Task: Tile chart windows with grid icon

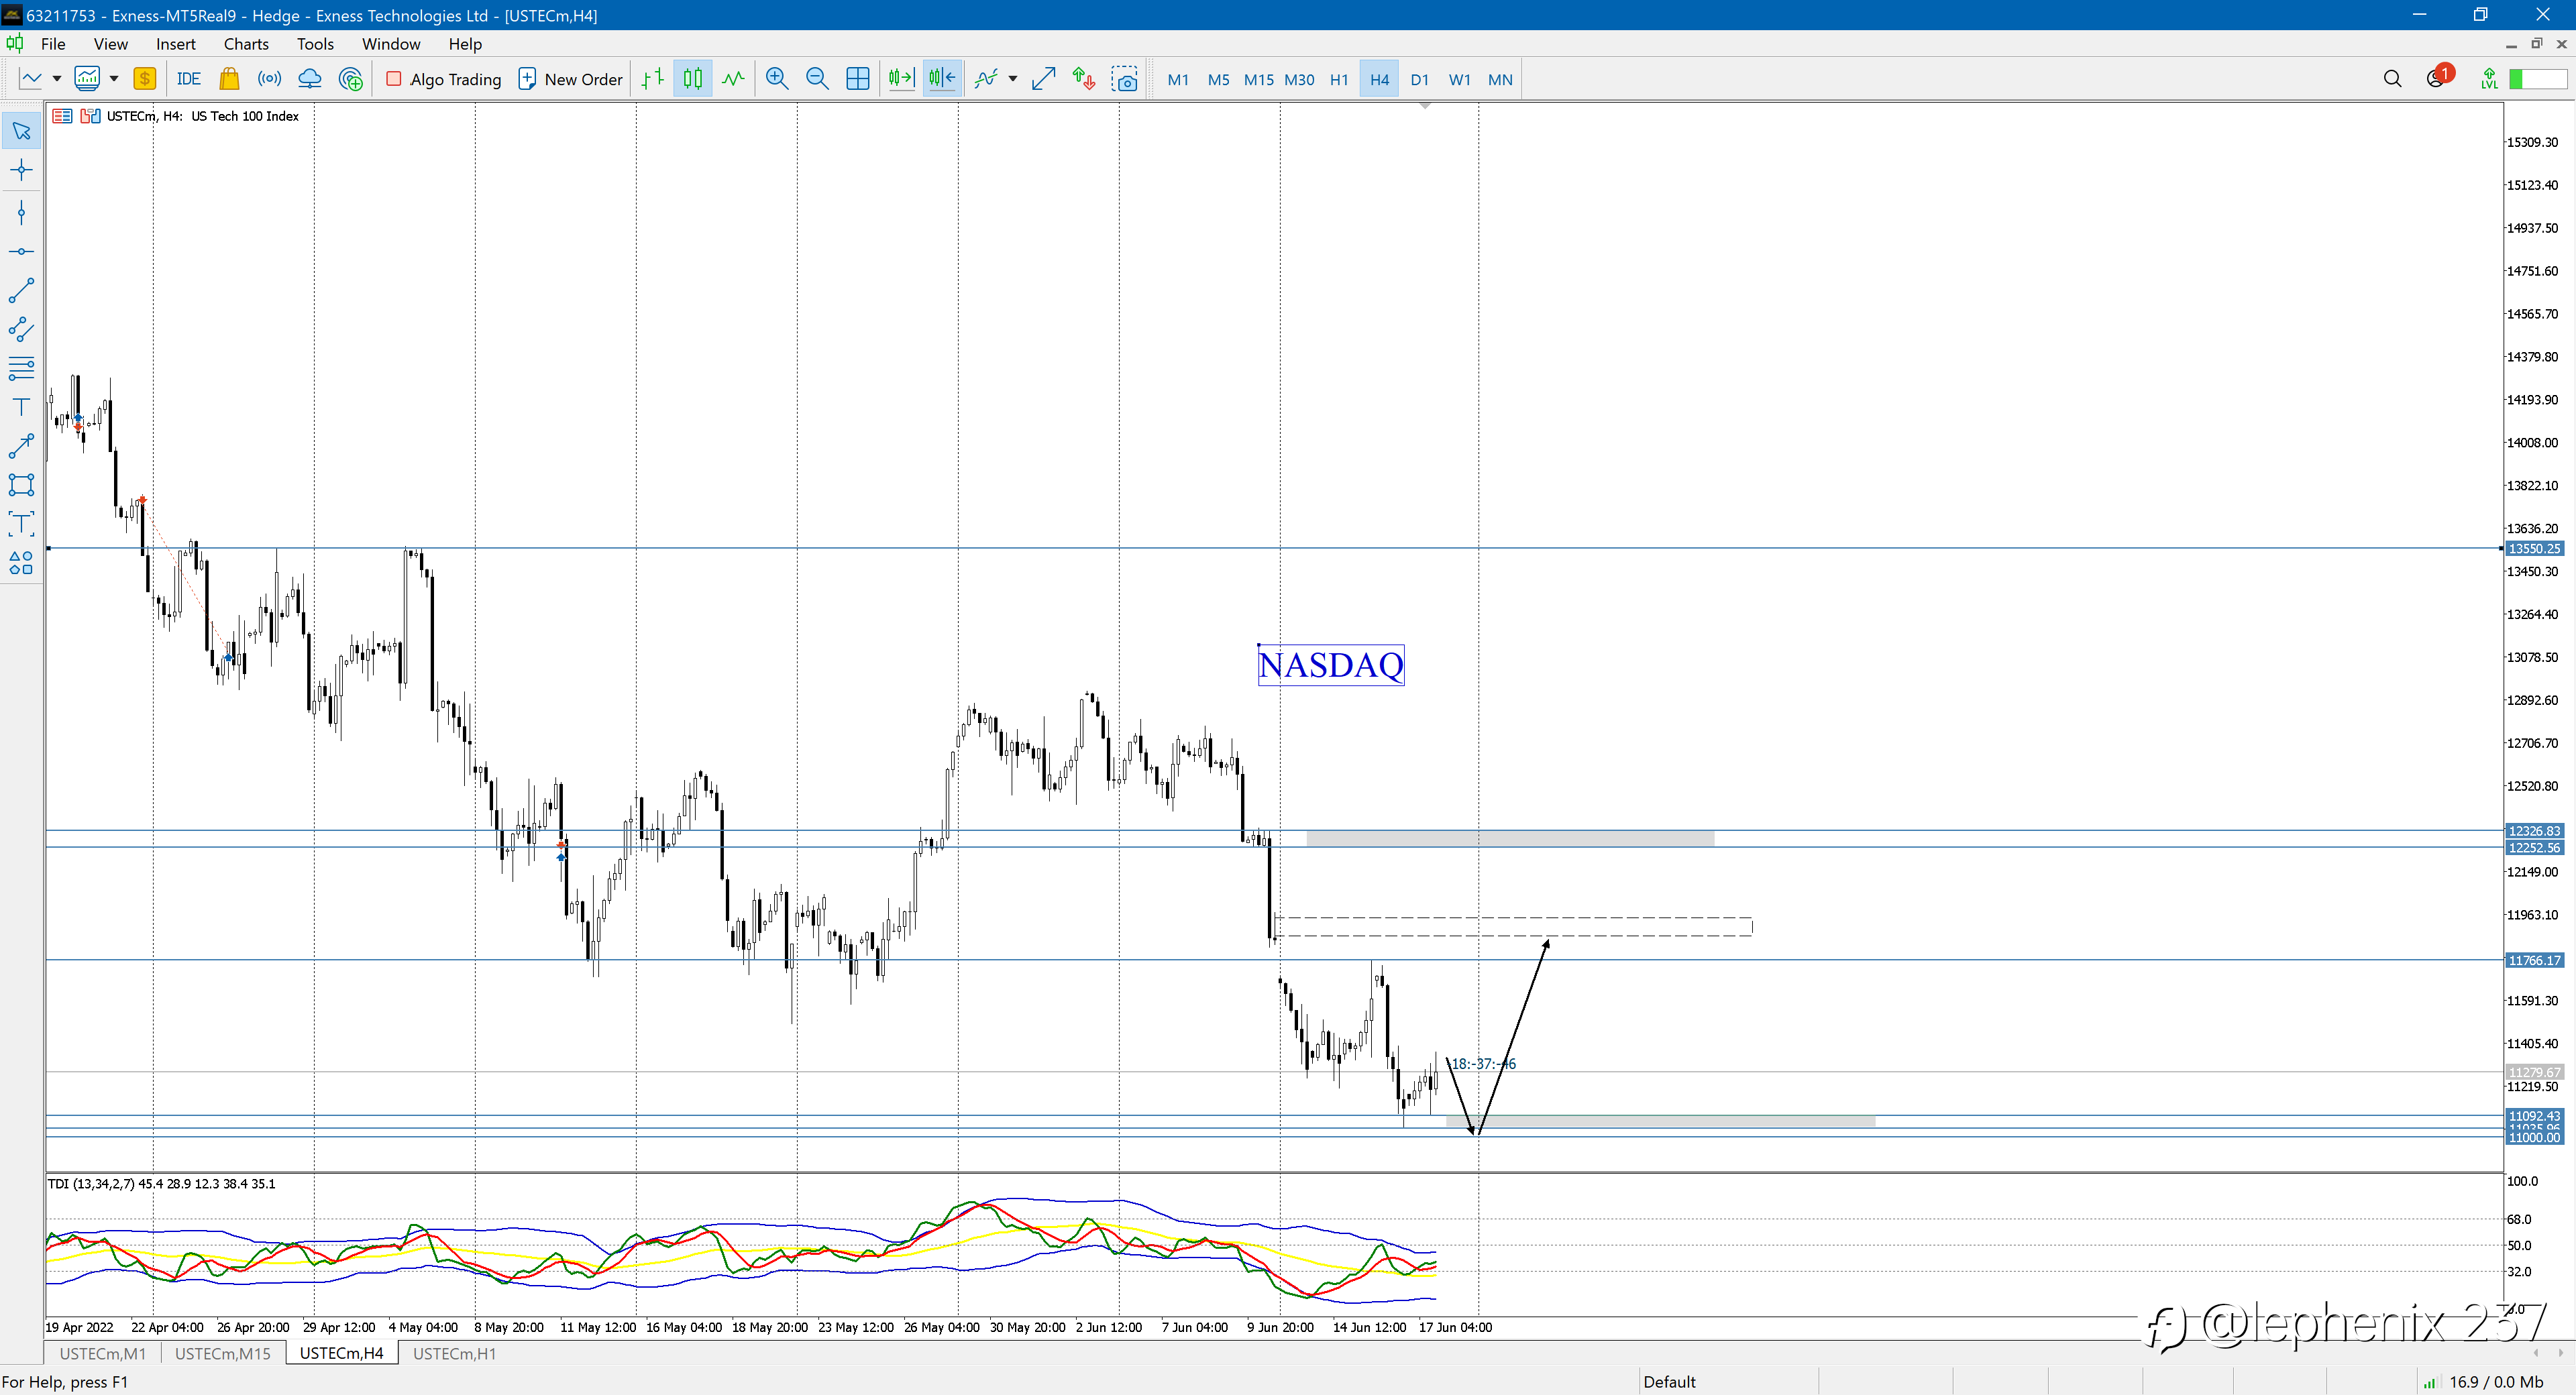Action: point(858,79)
